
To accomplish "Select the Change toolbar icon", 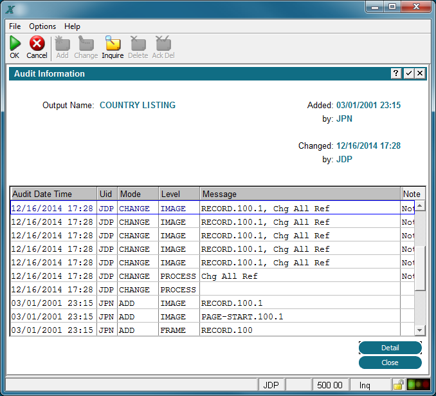I will [x=86, y=43].
